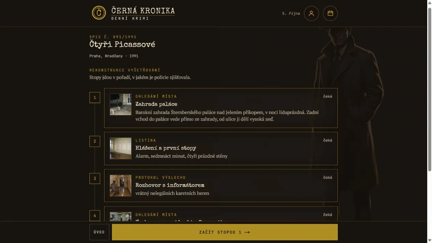Select step number 2 marker

[x=95, y=141]
